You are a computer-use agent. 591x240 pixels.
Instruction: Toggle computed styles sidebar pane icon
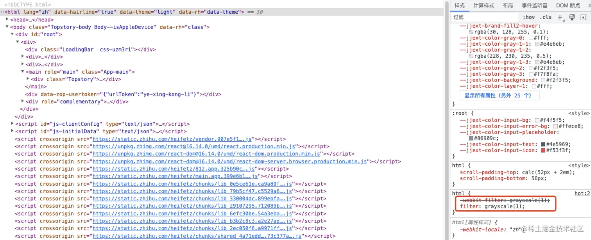(x=584, y=17)
